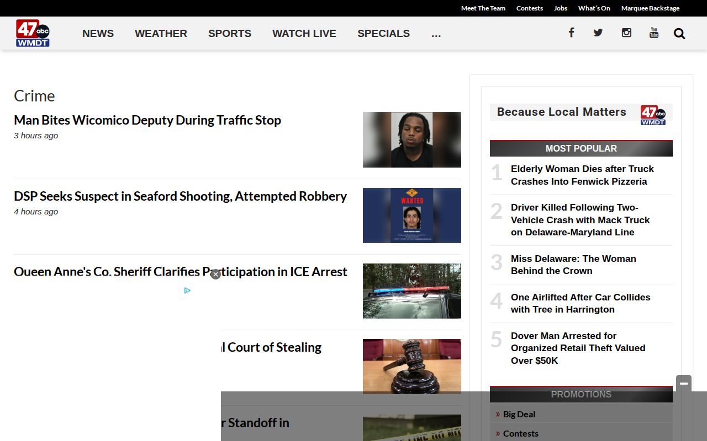Open the WEATHER menu

coord(161,34)
